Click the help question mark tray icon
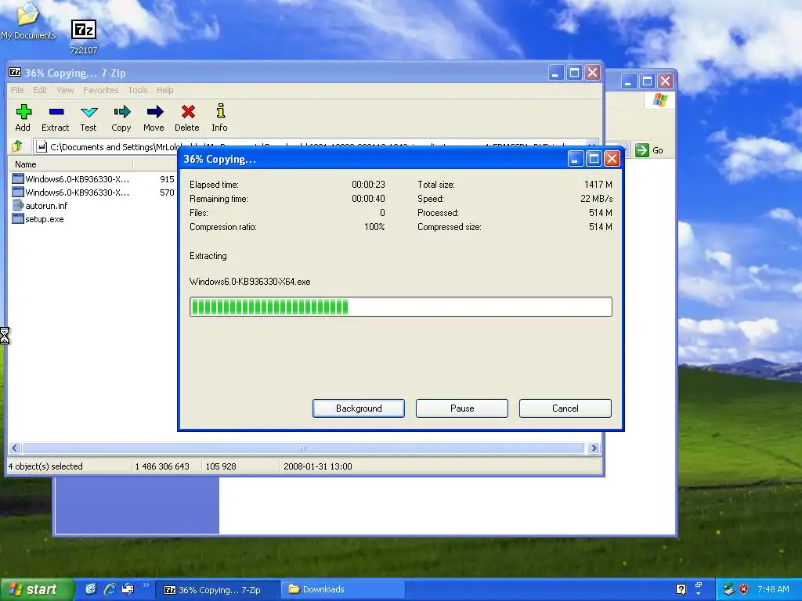 (681, 589)
